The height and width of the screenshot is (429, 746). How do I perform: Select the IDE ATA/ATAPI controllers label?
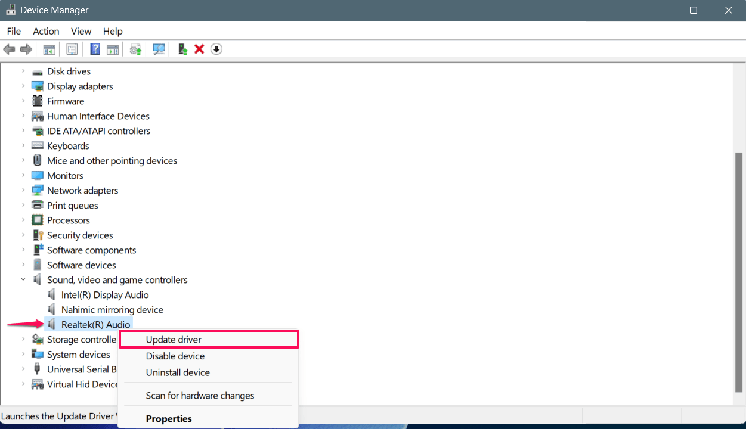tap(99, 131)
